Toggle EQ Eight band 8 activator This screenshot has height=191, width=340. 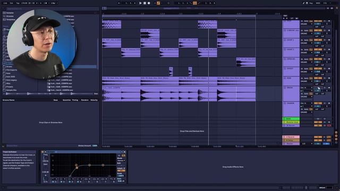[111, 181]
